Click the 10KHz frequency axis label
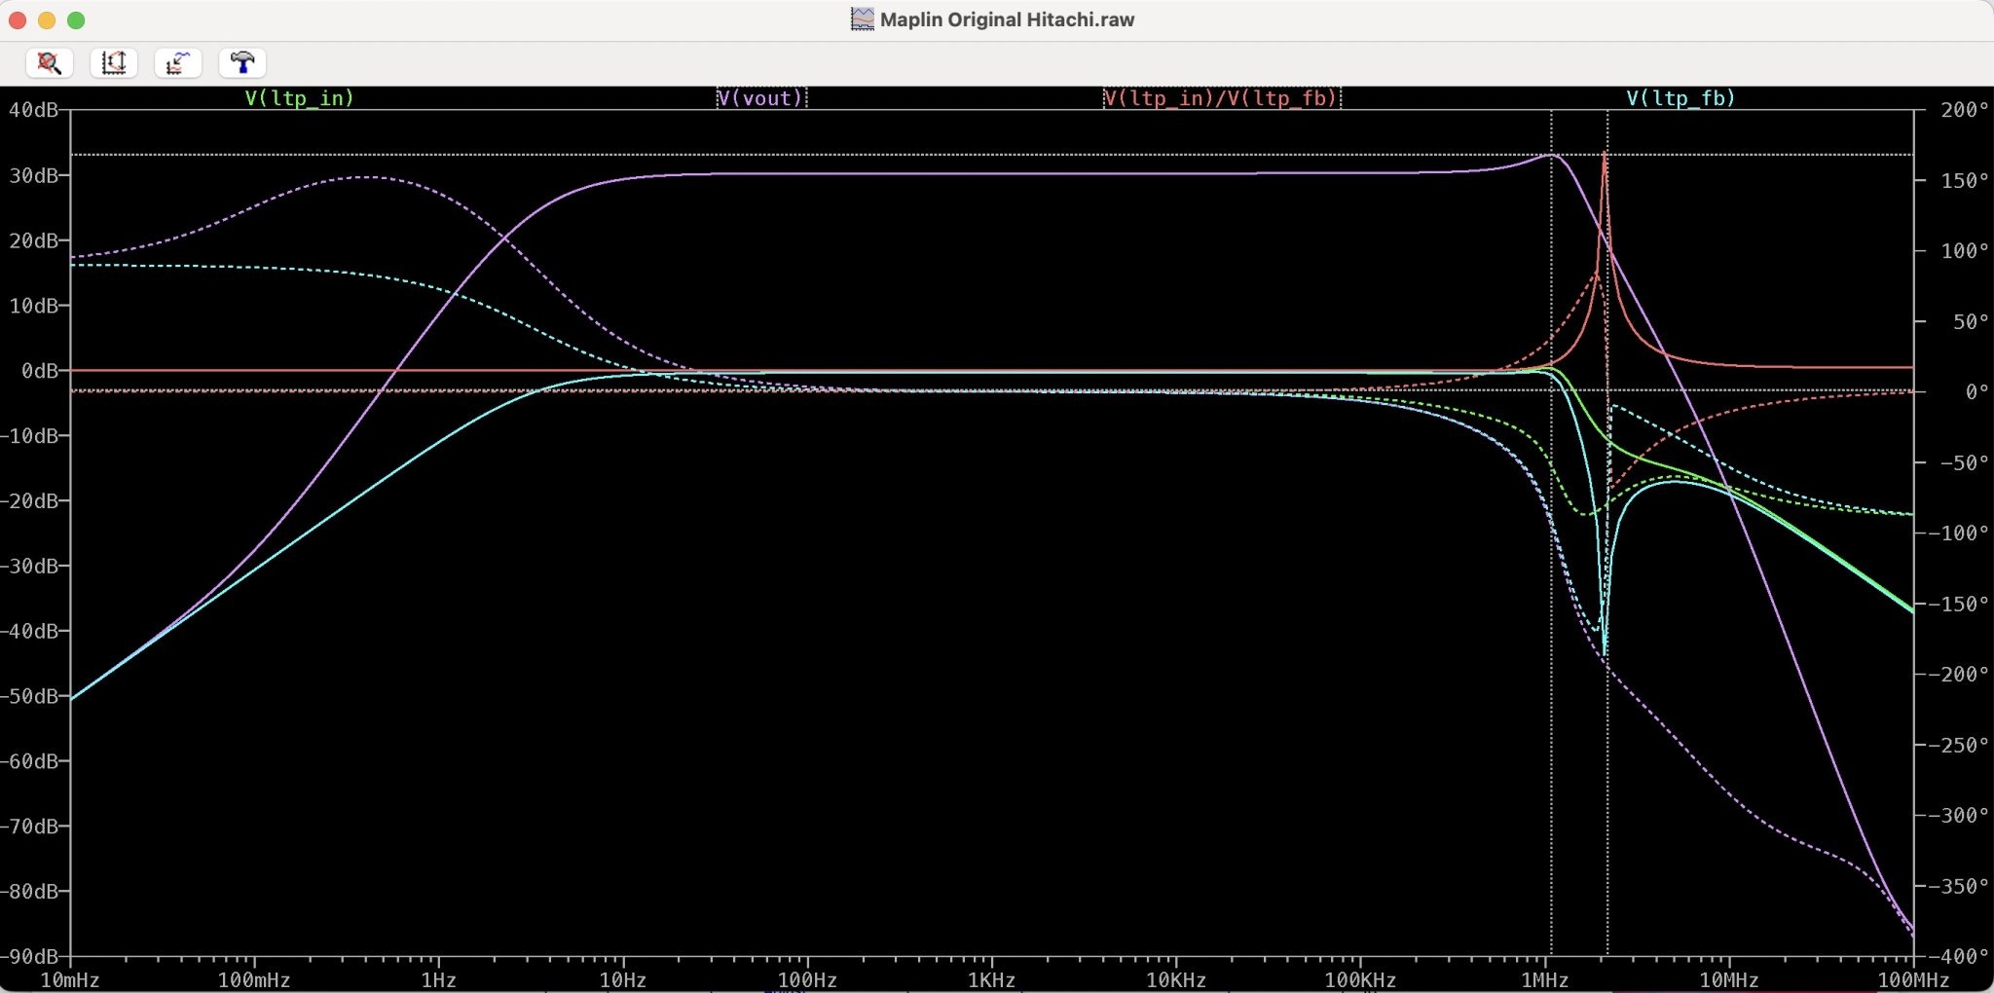1994x993 pixels. click(x=1176, y=980)
